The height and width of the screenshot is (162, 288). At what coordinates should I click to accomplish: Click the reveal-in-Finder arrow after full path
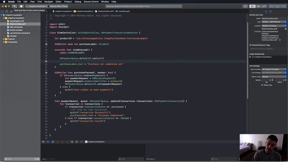(280, 40)
